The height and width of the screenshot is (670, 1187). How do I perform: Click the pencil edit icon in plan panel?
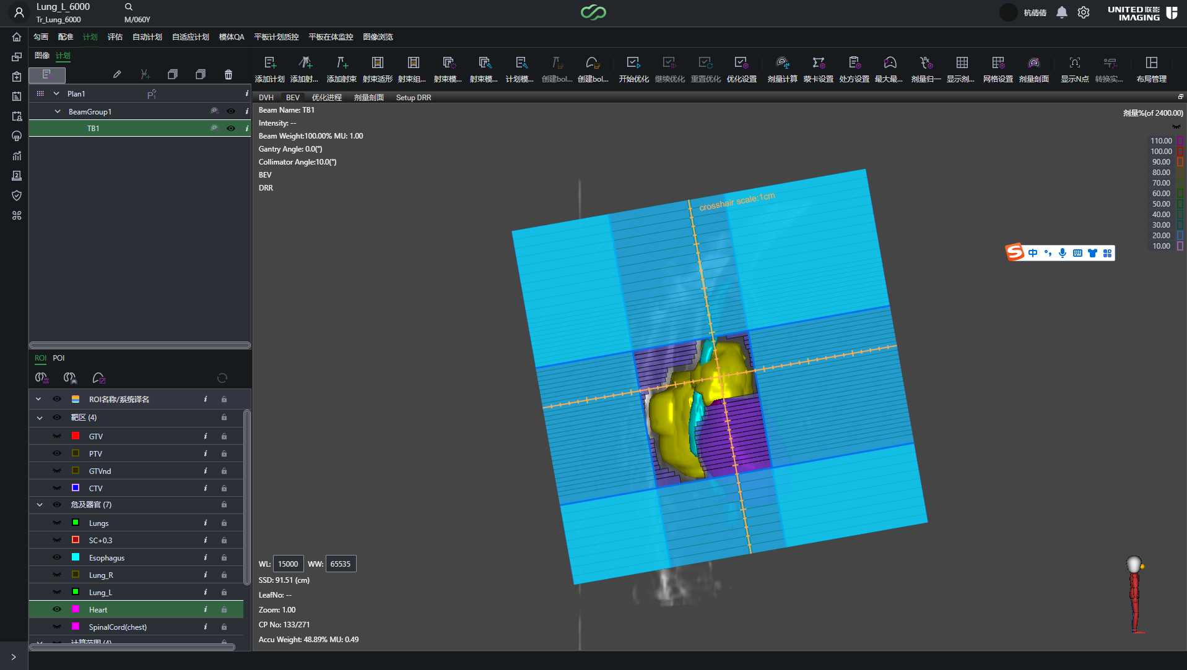tap(117, 74)
